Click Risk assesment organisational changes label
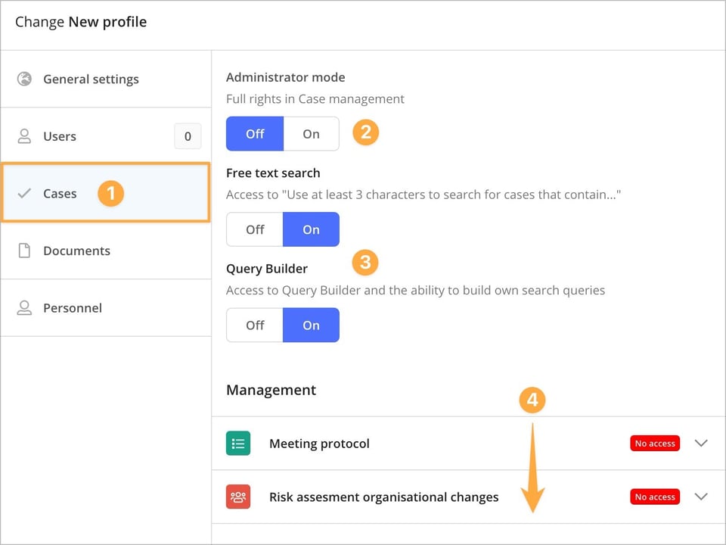 click(384, 497)
